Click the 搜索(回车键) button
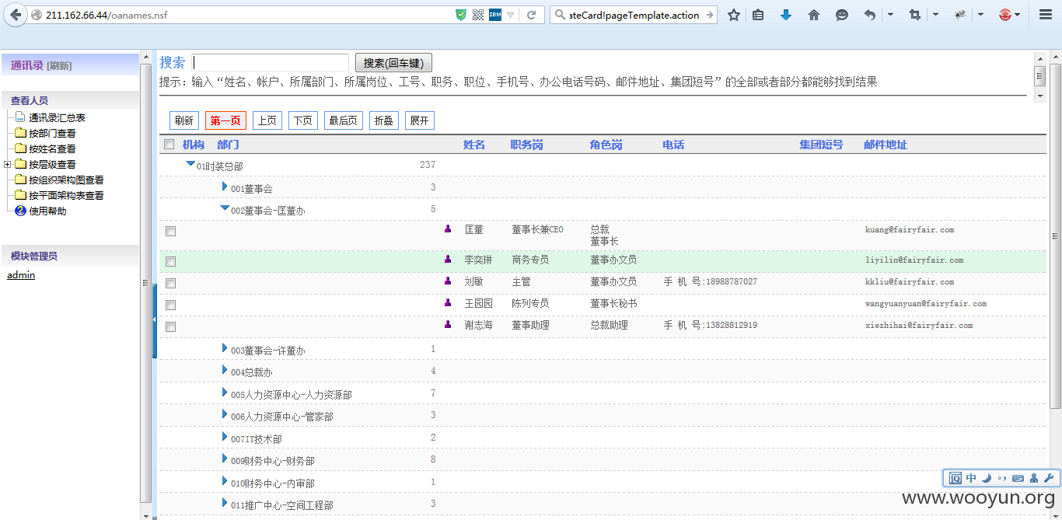1062x520 pixels. pyautogui.click(x=393, y=63)
